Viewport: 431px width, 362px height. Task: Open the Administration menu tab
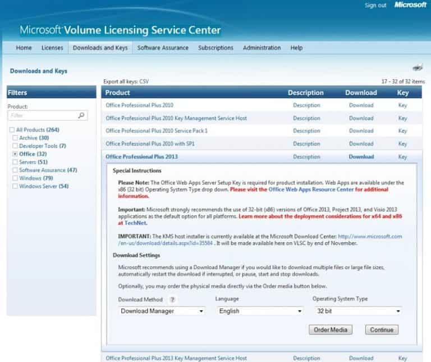[x=262, y=48]
